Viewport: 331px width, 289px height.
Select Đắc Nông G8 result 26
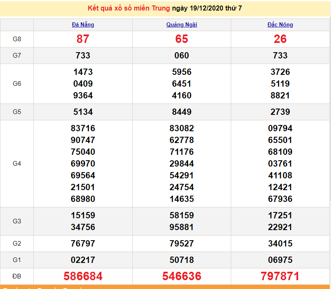pyautogui.click(x=280, y=39)
